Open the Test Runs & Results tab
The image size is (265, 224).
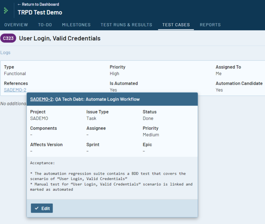pyautogui.click(x=126, y=25)
